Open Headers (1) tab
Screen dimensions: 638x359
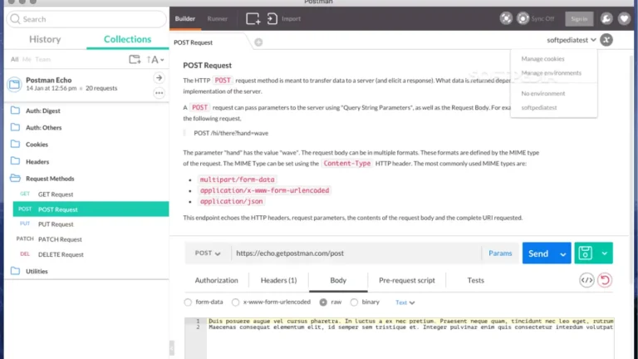pos(279,280)
